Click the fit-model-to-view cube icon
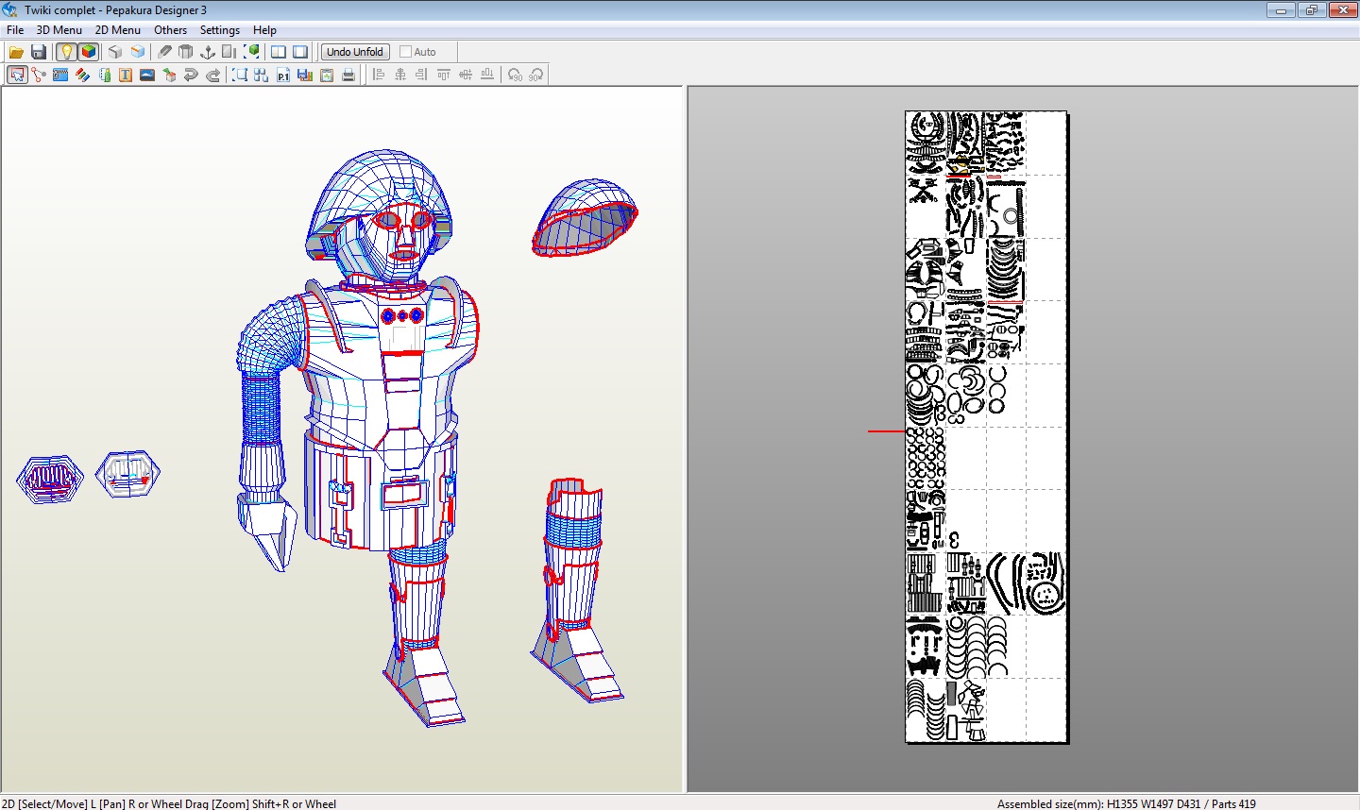The image size is (1360, 810). pos(252,52)
